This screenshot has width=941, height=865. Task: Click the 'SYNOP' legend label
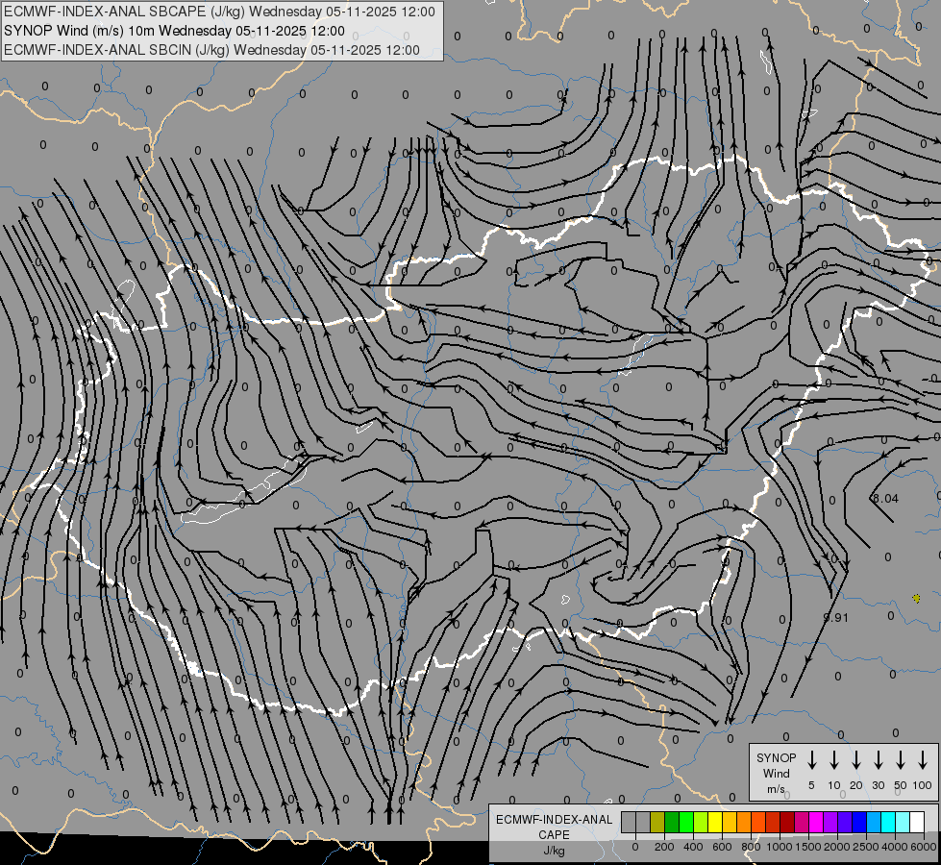click(x=776, y=758)
